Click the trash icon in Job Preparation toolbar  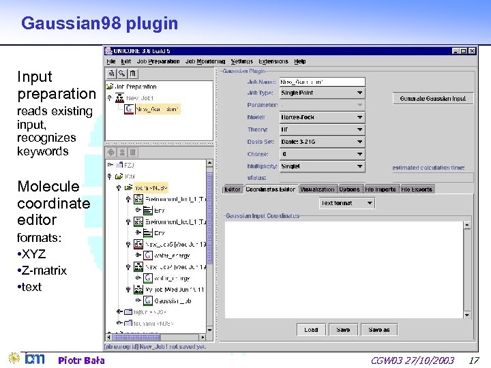click(132, 74)
